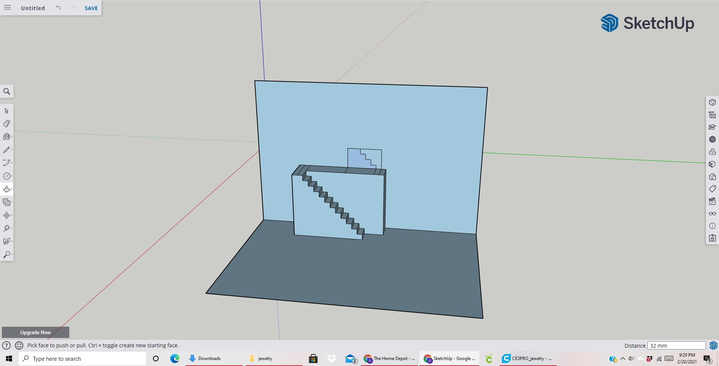
Task: Edit the Distance measurement field
Action: [676, 345]
